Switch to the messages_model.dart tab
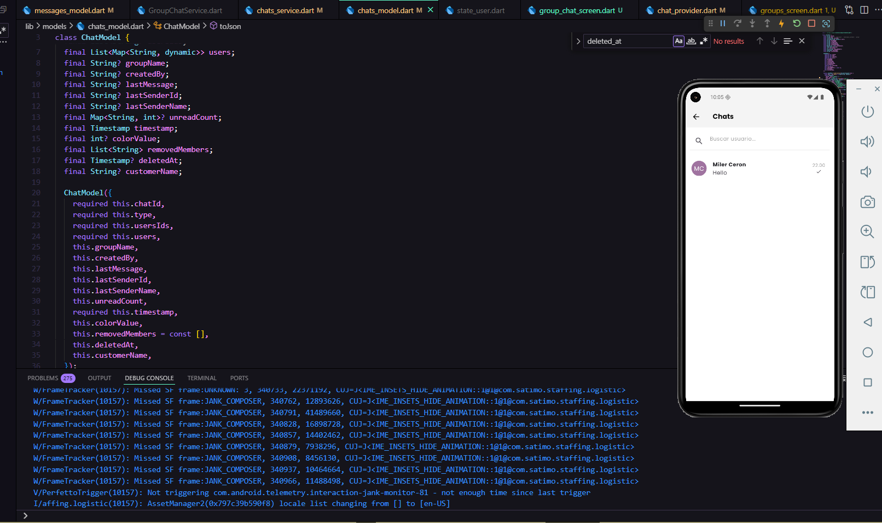The height and width of the screenshot is (523, 882). click(69, 10)
